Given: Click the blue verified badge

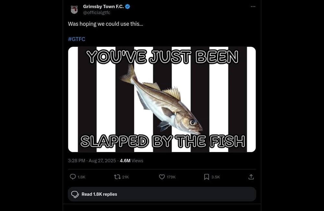Looking at the screenshot, I should coord(128,6).
